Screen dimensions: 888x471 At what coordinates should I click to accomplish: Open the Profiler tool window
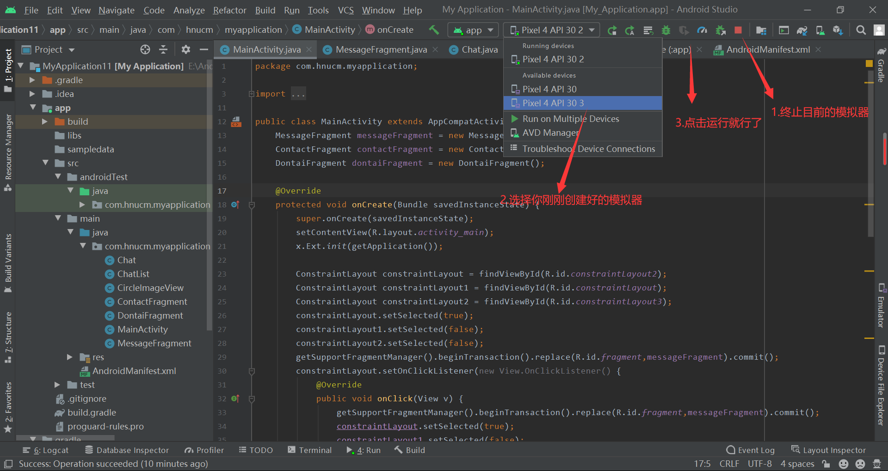click(204, 450)
